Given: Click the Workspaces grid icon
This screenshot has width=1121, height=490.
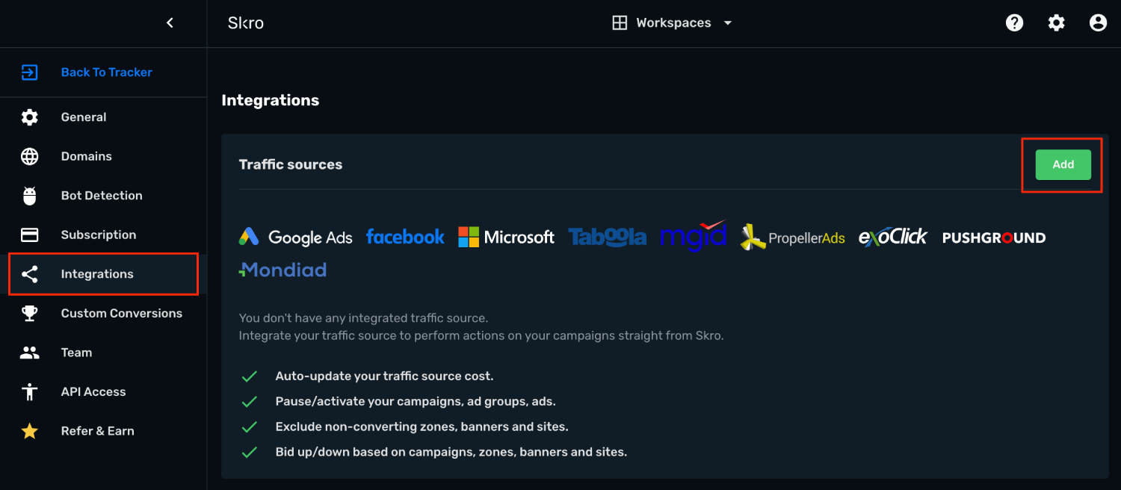Looking at the screenshot, I should click(x=620, y=23).
